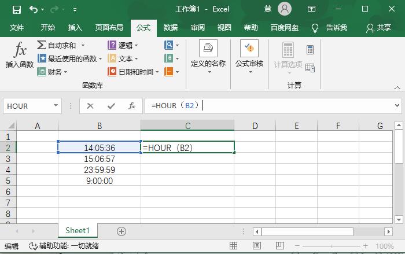Open the 财务 functions menu
The height and width of the screenshot is (254, 405).
pyautogui.click(x=52, y=72)
